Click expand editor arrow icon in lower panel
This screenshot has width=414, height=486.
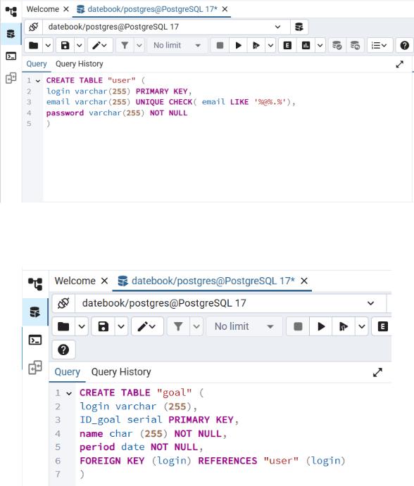[x=377, y=372]
